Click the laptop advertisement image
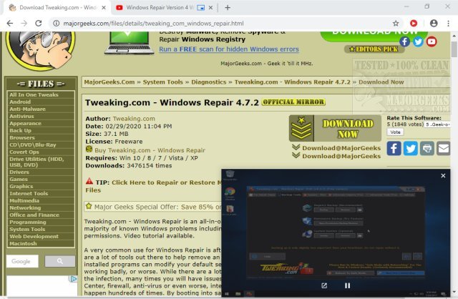 pyautogui.click(x=129, y=43)
